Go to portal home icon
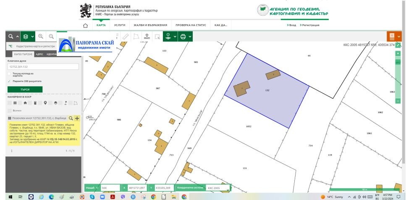The height and width of the screenshot is (200, 406). tap(86, 26)
